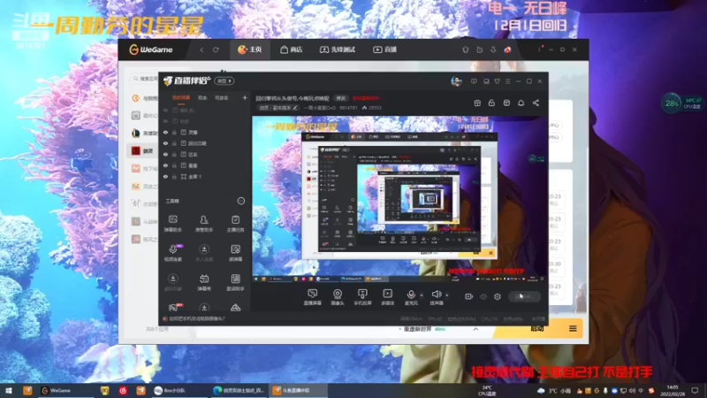Collapse the 工具箱 toolbox section
707x398 pixels.
click(241, 201)
